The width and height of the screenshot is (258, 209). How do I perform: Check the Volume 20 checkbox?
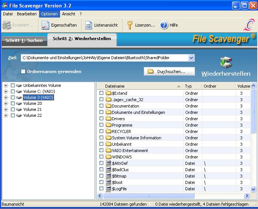(13, 103)
